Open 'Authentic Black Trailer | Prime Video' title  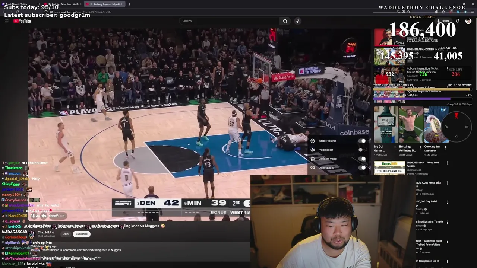[429, 243]
